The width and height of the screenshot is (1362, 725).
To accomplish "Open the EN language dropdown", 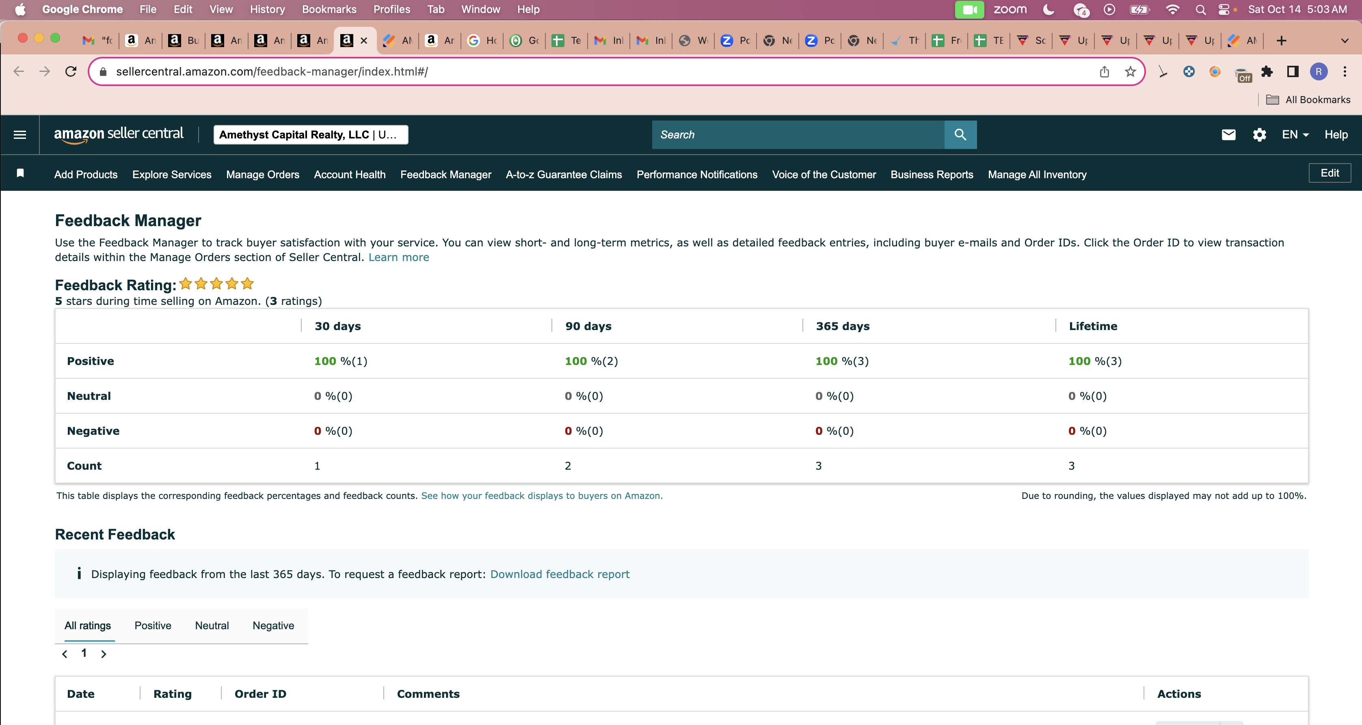I will [1295, 135].
